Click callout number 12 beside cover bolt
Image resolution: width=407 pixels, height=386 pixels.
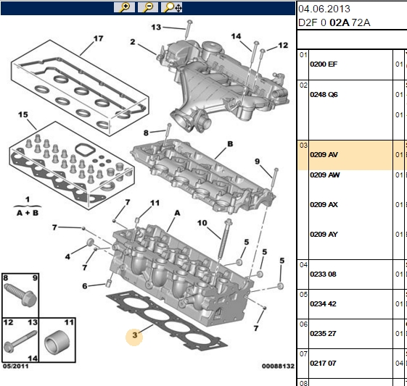click(283, 46)
